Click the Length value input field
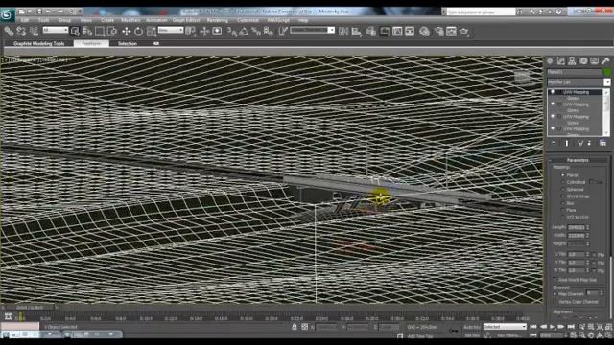This screenshot has height=345, width=614. click(x=576, y=227)
